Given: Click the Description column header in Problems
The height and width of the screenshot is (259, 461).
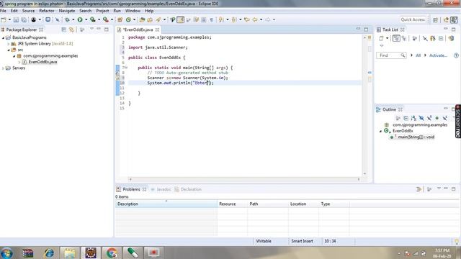Looking at the screenshot, I should tap(166, 204).
